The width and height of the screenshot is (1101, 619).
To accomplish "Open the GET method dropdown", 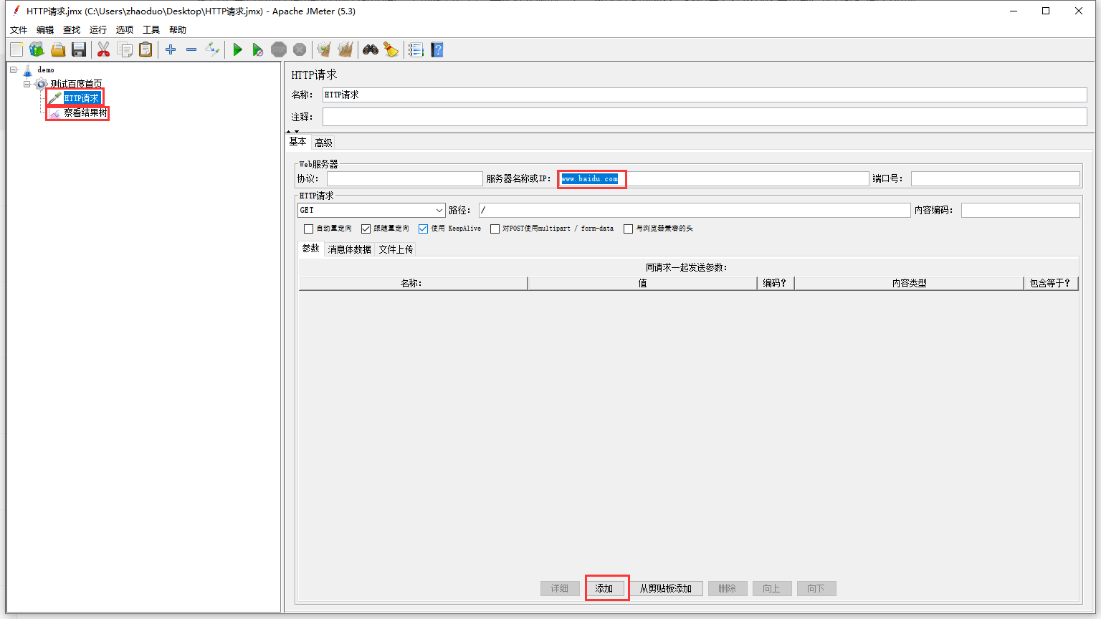I will pos(439,210).
